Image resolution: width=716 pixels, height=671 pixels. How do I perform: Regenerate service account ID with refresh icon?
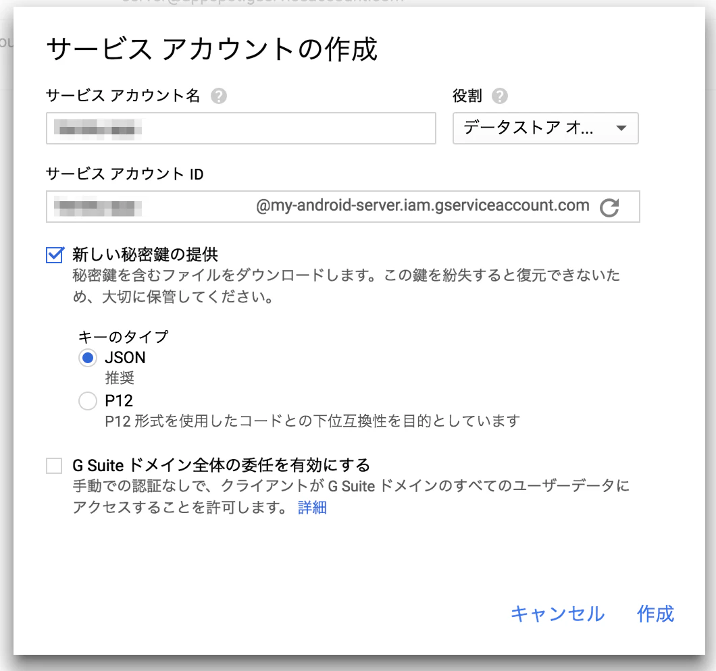point(609,207)
